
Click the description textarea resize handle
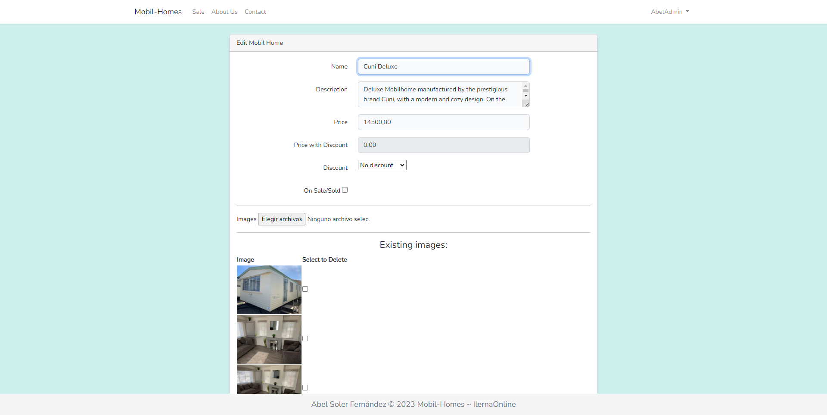coord(527,104)
